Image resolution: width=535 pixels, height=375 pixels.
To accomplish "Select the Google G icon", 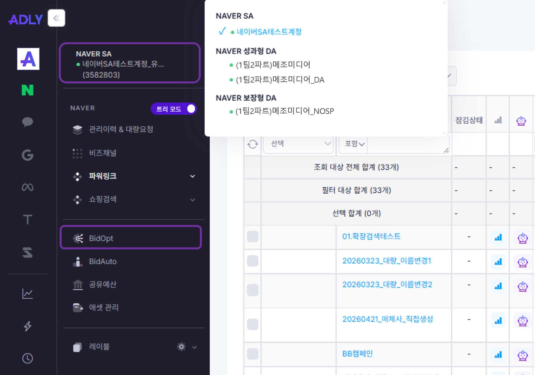I will click(27, 155).
